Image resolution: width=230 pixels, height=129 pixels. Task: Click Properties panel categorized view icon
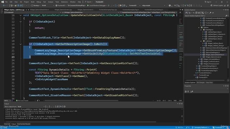(186, 92)
